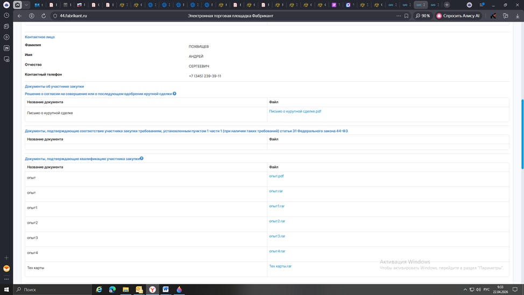Open the опыт.pdf file link

pos(277,176)
